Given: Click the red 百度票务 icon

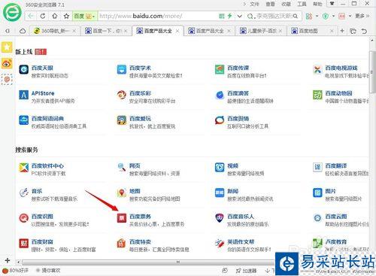Looking at the screenshot, I should click(x=122, y=218).
